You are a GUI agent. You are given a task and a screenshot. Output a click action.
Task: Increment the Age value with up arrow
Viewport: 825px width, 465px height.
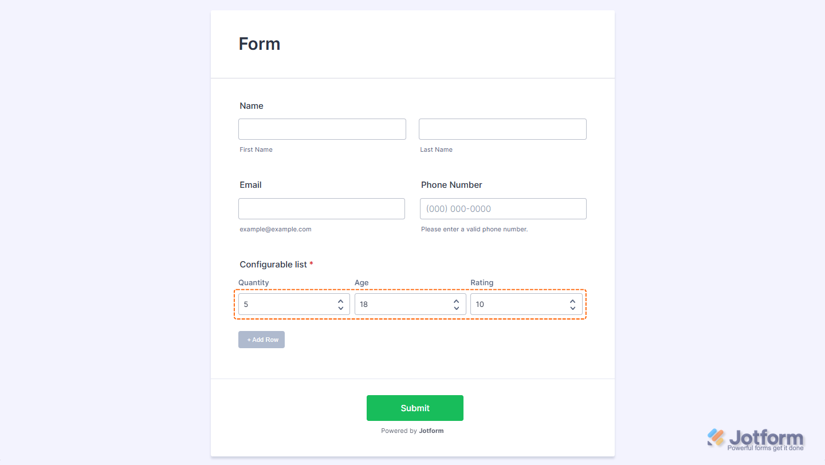coord(457,301)
